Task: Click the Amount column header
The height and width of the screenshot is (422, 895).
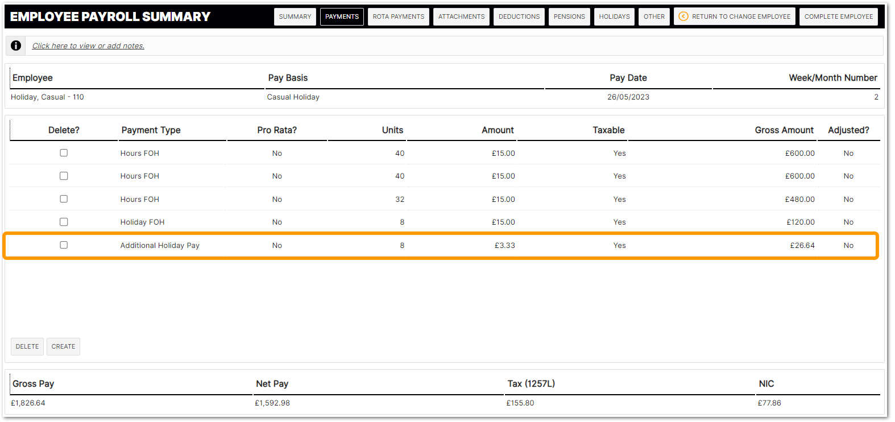Action: pos(498,130)
